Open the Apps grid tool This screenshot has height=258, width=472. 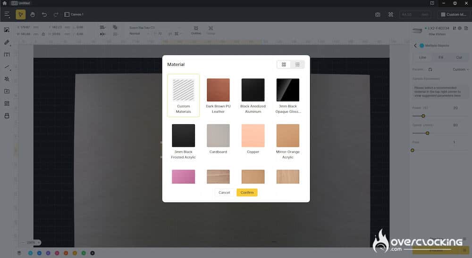[7, 103]
